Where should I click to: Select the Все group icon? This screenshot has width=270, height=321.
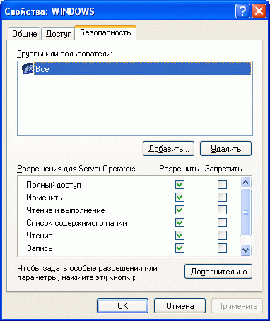[28, 69]
